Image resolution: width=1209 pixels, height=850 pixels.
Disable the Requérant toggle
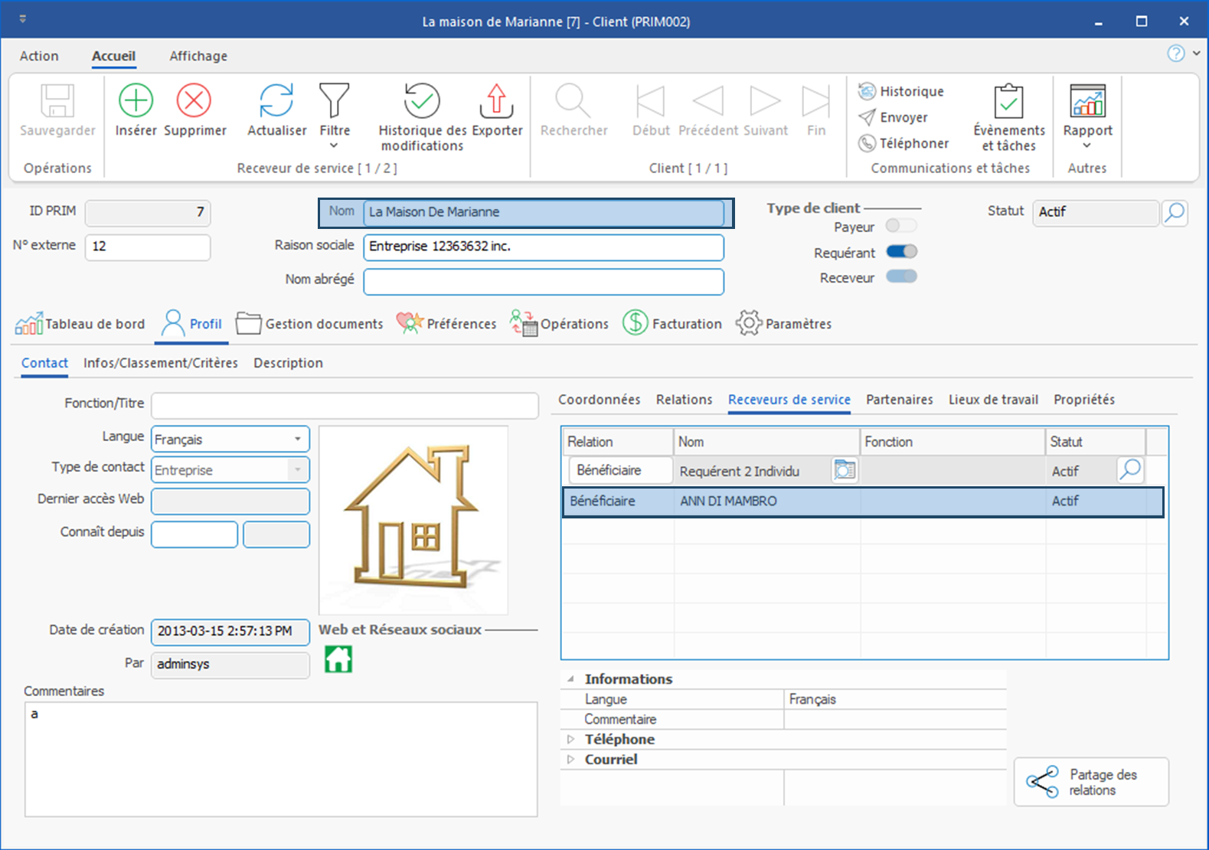click(x=901, y=252)
